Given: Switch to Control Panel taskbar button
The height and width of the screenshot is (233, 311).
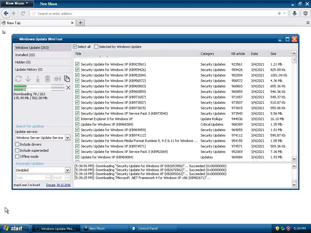Looking at the screenshot, I should [x=153, y=228].
